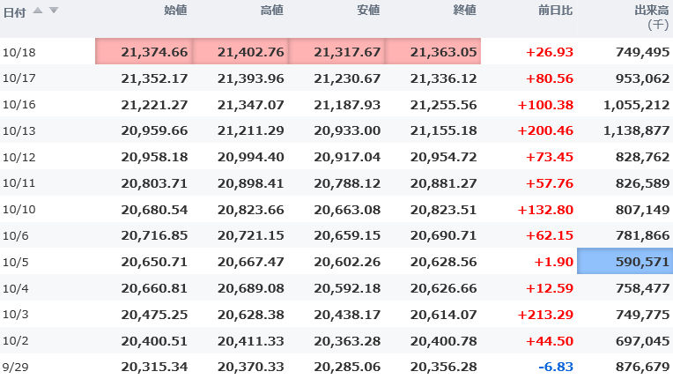Click the 終値 column header
Image resolution: width=673 pixels, height=379 pixels.
464,11
